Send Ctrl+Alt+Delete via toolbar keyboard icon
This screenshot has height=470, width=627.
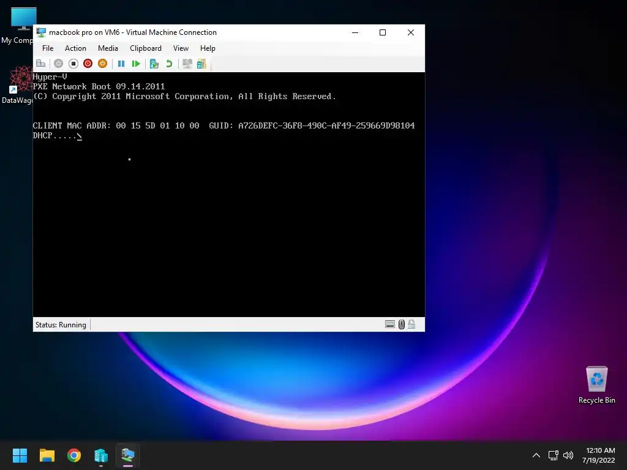(41, 64)
